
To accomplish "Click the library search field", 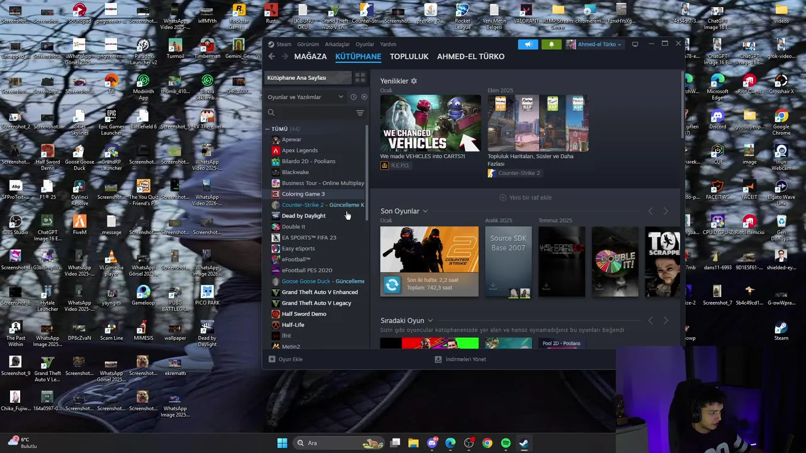I will (310, 113).
